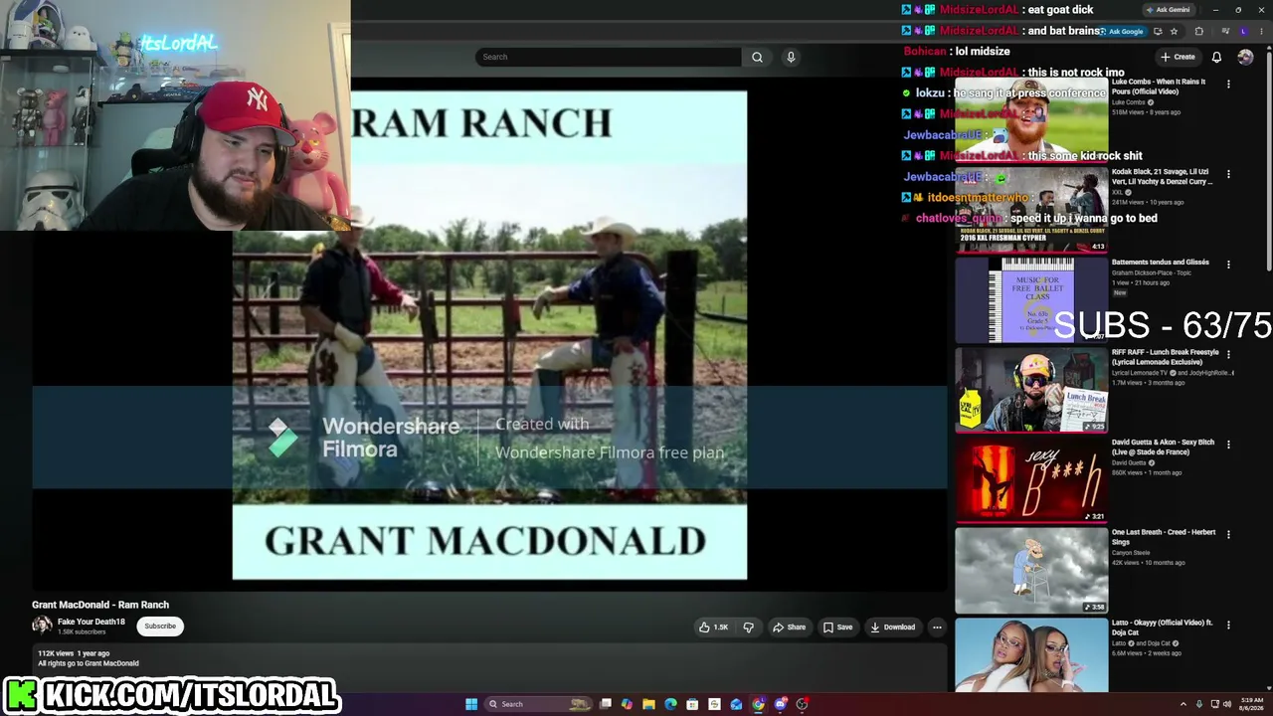The image size is (1273, 716).
Task: Click in the YouTube search field
Action: coord(608,57)
